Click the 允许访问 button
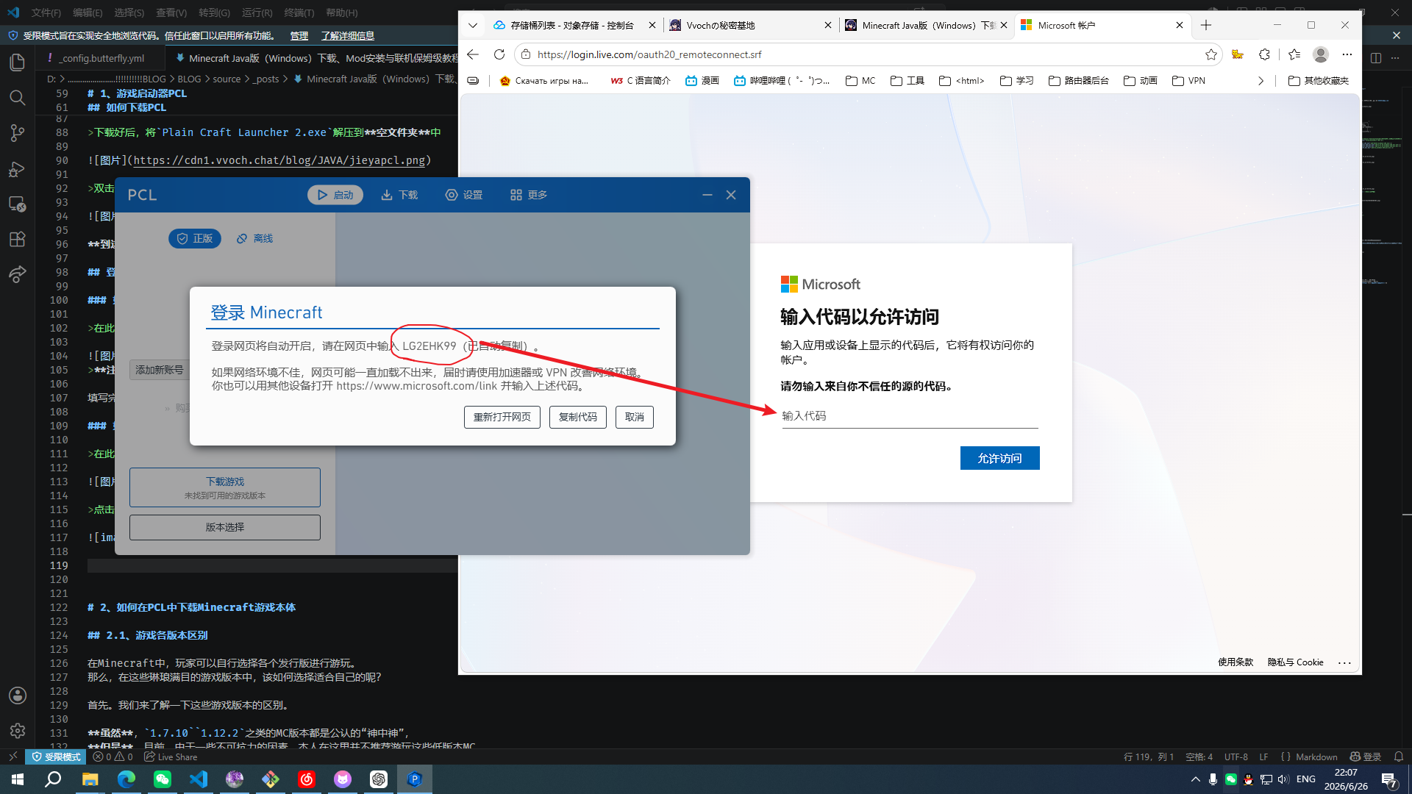This screenshot has width=1412, height=794. click(x=1000, y=458)
